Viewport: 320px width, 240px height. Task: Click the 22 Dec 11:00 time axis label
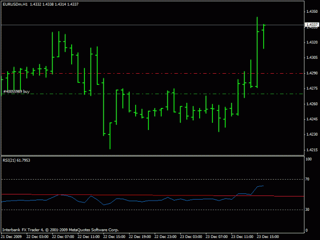click(x=89, y=236)
